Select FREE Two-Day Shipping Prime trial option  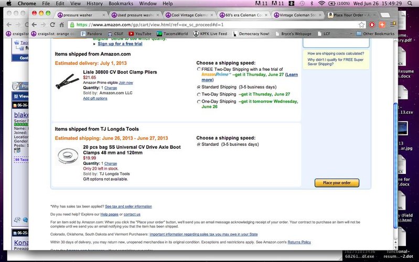pyautogui.click(x=199, y=69)
